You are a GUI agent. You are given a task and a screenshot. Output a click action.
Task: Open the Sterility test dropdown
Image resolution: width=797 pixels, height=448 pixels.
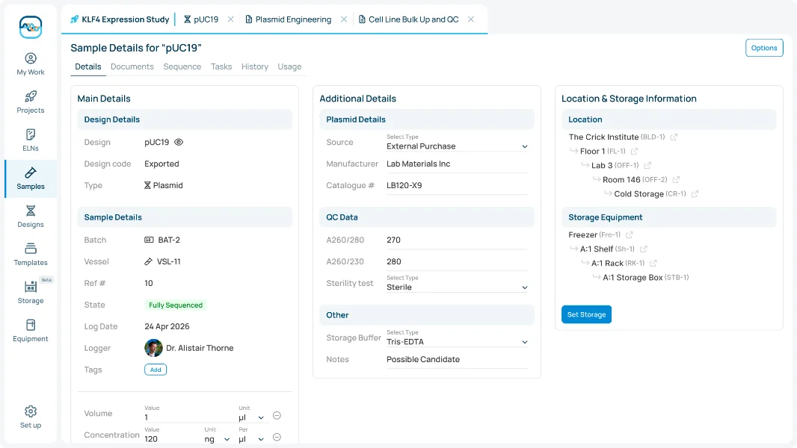(457, 284)
